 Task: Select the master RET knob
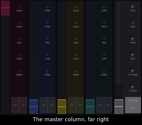tap(133, 55)
